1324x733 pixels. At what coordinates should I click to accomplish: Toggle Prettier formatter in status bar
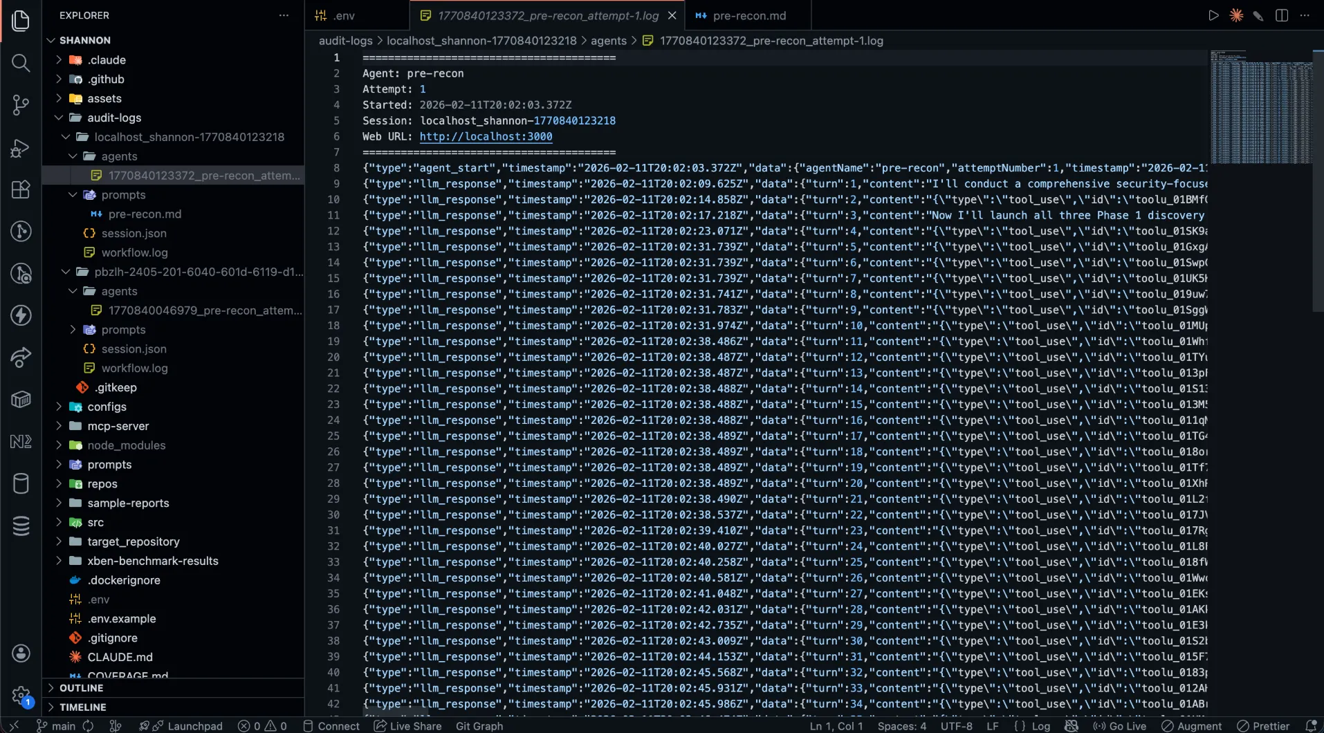point(1263,726)
